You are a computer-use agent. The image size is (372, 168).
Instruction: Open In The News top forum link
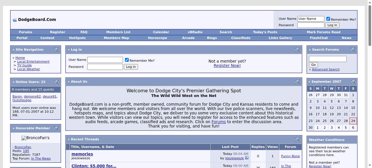(41, 158)
